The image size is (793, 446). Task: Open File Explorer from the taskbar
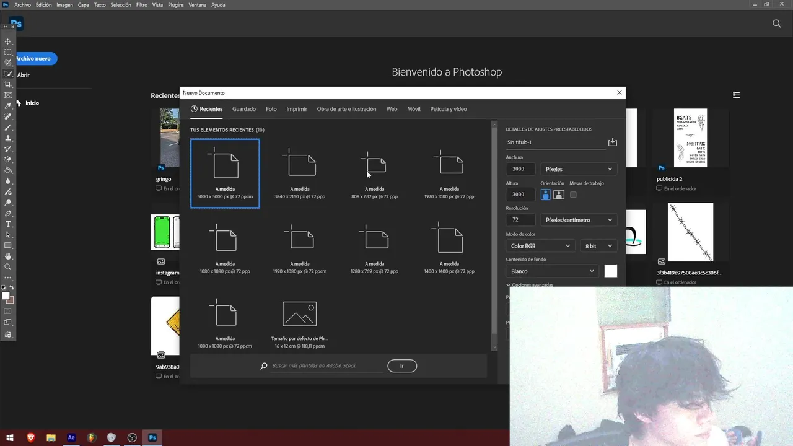pyautogui.click(x=51, y=437)
